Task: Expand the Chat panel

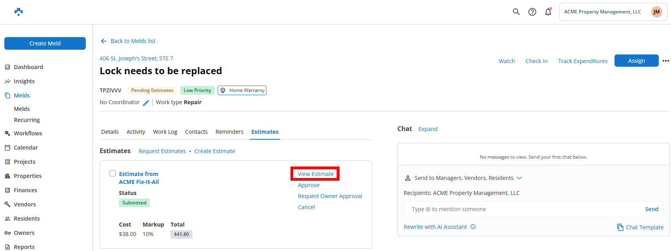Action: (428, 129)
